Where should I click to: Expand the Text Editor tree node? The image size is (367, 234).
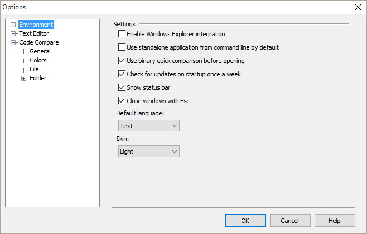click(x=13, y=33)
